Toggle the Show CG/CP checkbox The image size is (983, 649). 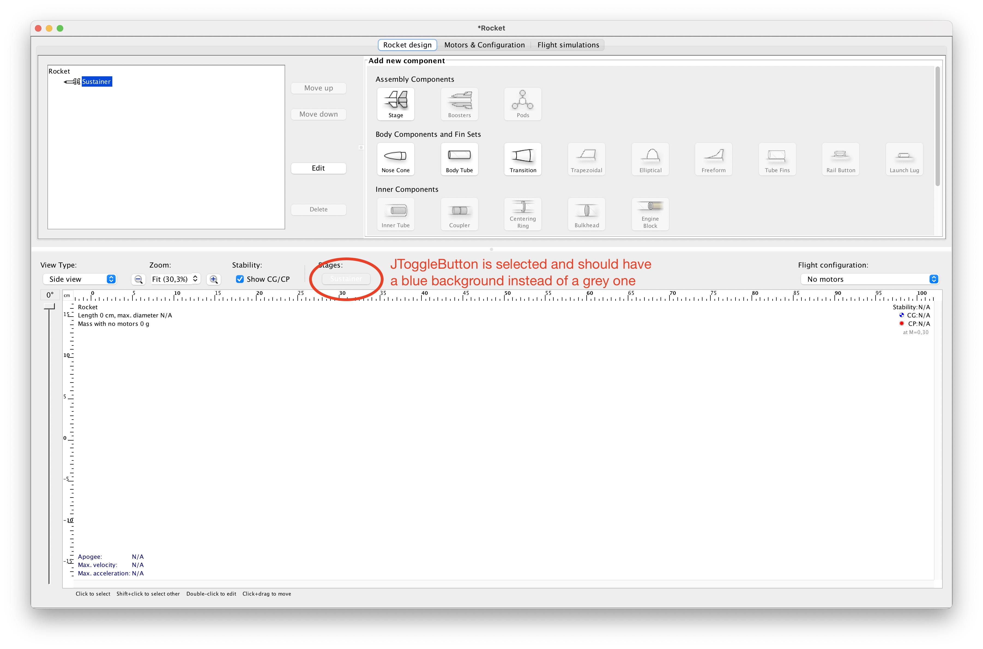coord(240,279)
